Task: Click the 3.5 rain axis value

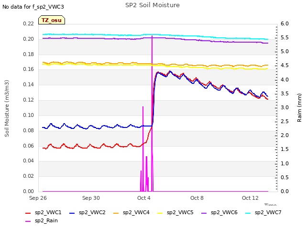Action: coord(284,93)
